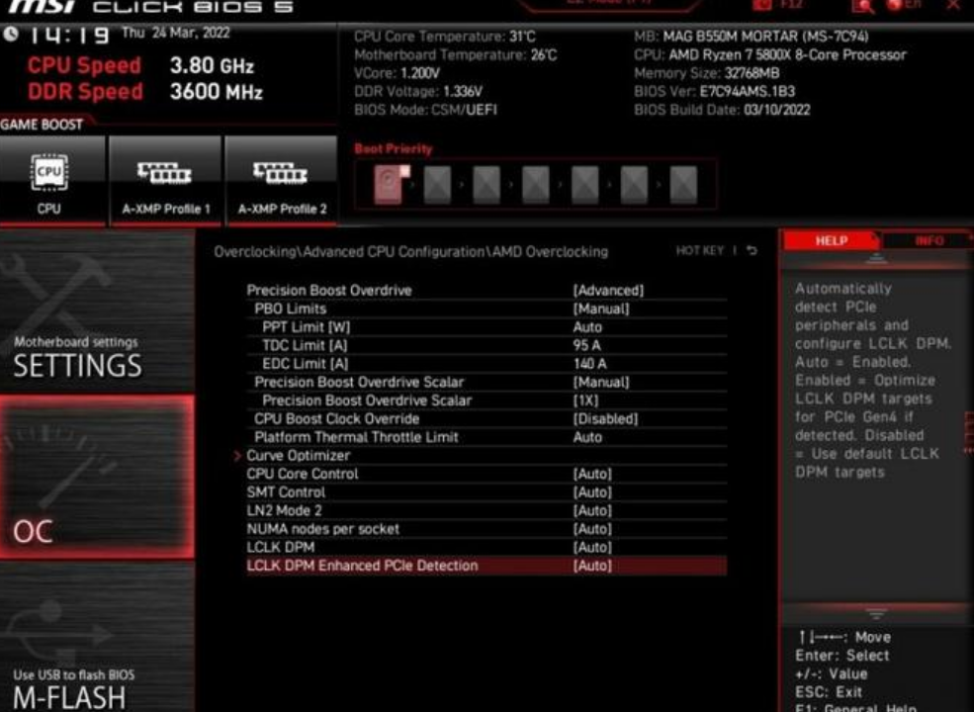
Task: Click the CPU Speed 3.80 GHz readout
Action: [x=141, y=65]
